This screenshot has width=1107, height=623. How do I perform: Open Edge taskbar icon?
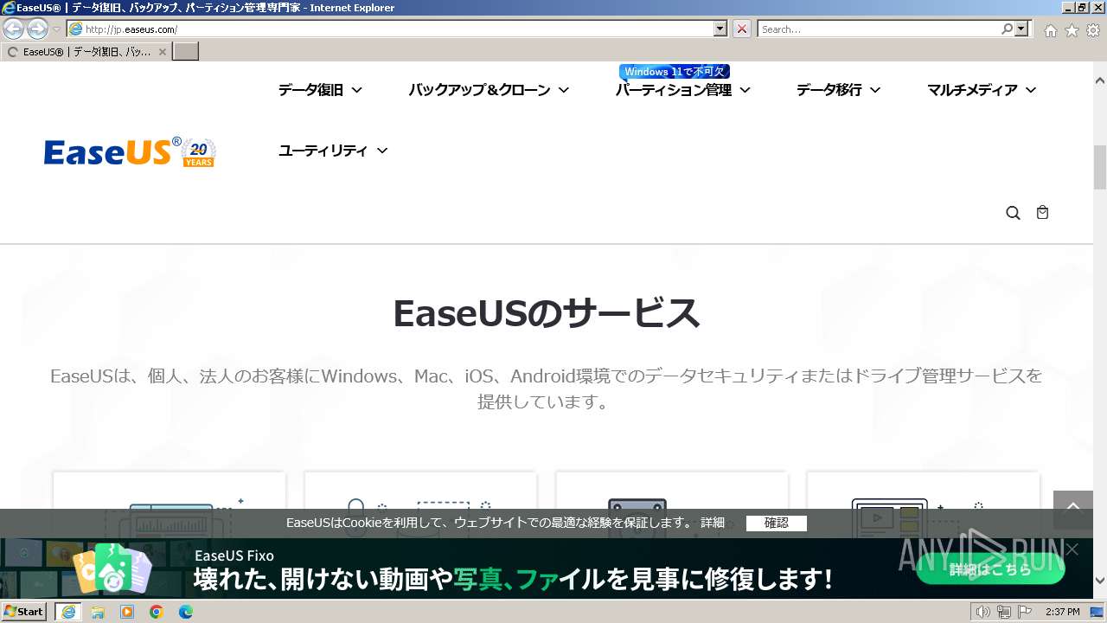(x=186, y=612)
